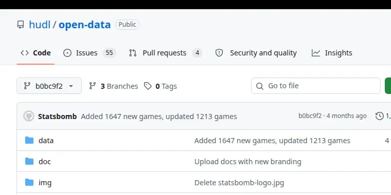This screenshot has height=195, width=391.
Task: Open the Statsbomb author link
Action: 57,116
